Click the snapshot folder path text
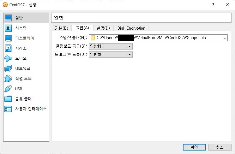The height and width of the screenshot is (154, 235). click(151, 38)
